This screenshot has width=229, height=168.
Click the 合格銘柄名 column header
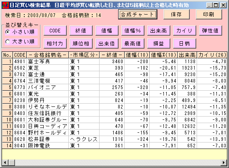(x=48, y=55)
